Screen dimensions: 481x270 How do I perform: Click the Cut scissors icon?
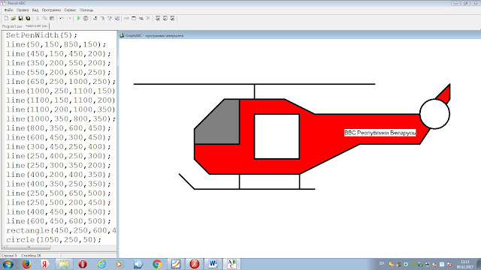click(x=38, y=18)
